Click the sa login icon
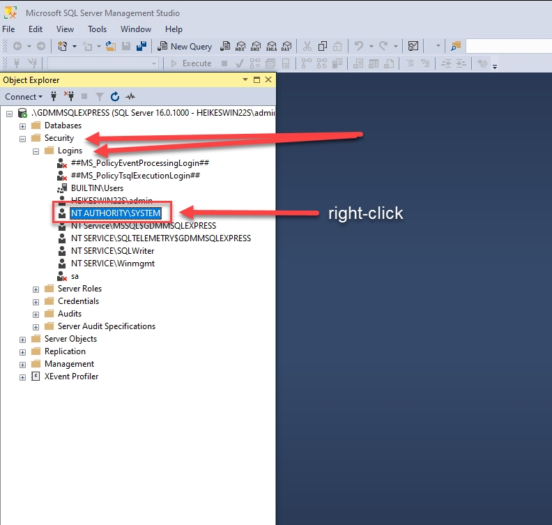 coord(62,276)
